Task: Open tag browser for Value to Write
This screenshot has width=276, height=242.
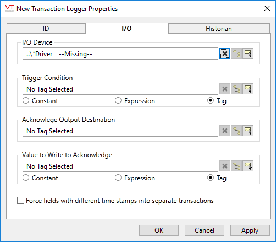Action: pos(236,166)
